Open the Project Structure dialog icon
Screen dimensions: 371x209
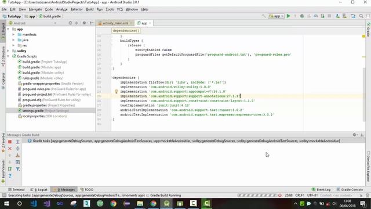(x=353, y=16)
